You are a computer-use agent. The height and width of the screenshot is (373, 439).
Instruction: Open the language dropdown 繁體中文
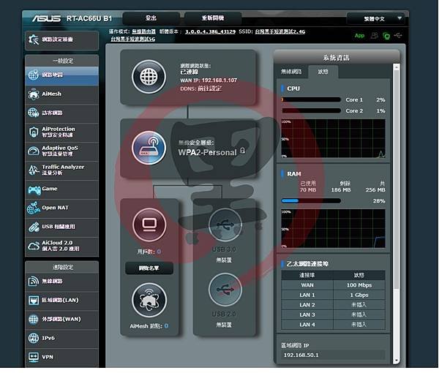click(x=375, y=19)
